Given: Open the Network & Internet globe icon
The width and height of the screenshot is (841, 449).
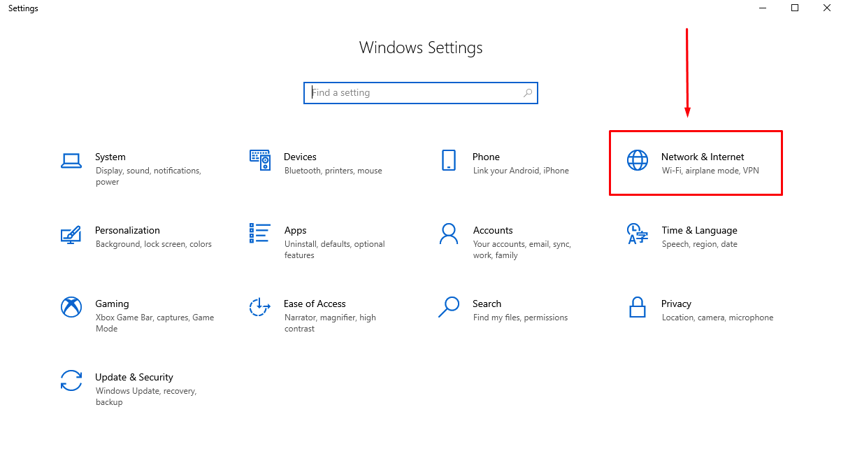Looking at the screenshot, I should tap(638, 160).
